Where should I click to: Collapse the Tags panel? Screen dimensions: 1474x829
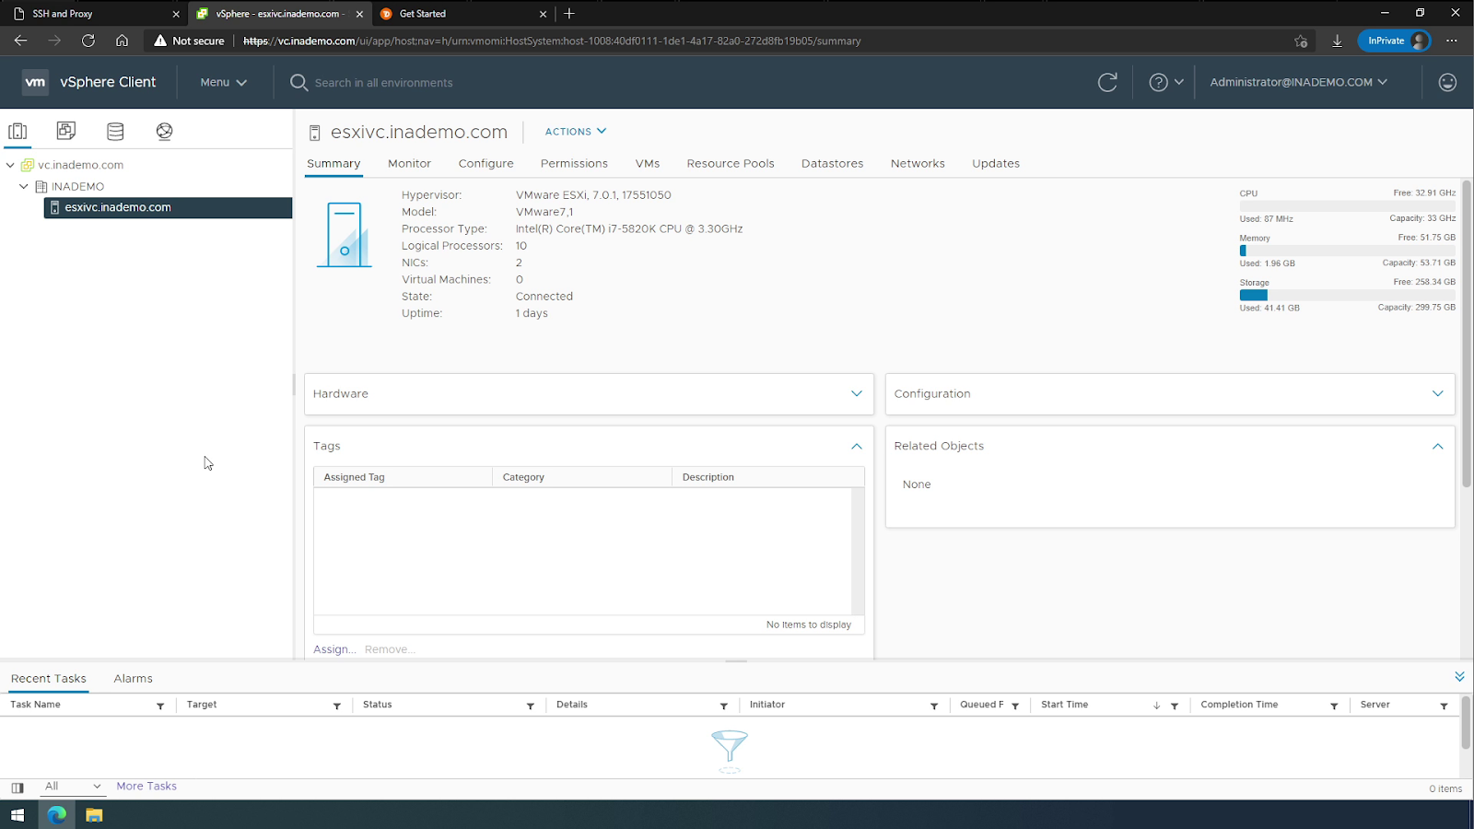pyautogui.click(x=857, y=446)
